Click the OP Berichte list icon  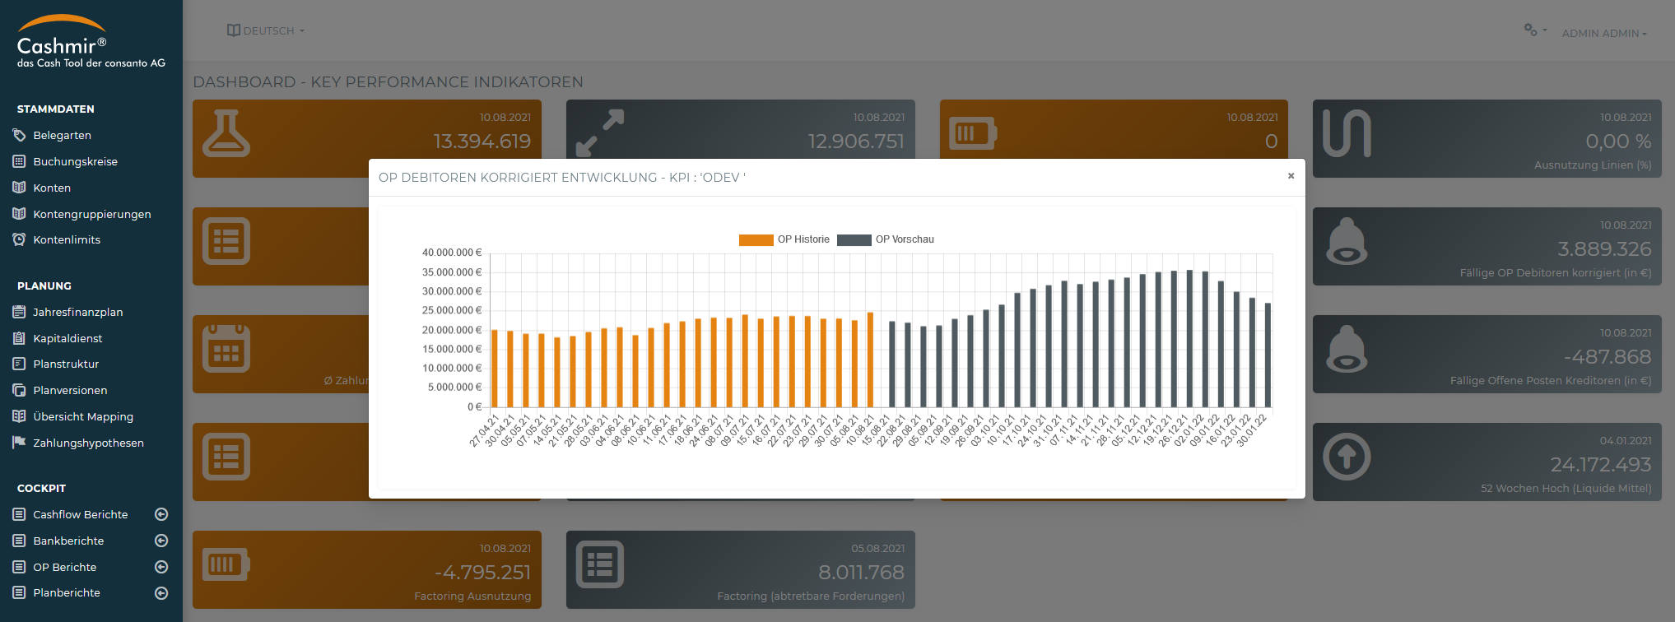19,567
